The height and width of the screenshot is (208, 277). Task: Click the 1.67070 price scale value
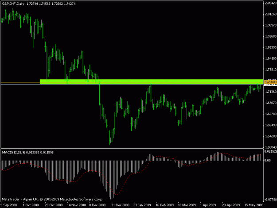tap(271, 103)
